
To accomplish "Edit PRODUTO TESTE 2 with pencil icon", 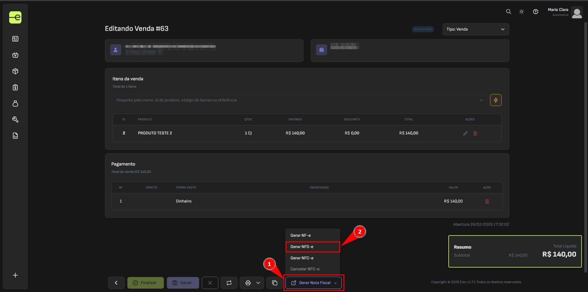I will pos(465,133).
